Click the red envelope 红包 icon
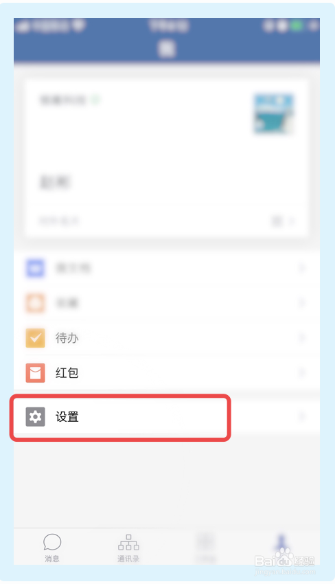The image size is (335, 584). pyautogui.click(x=36, y=373)
